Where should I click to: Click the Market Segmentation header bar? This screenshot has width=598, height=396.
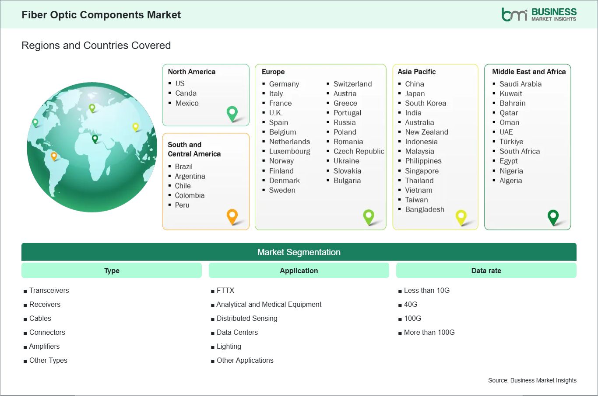[x=299, y=252]
